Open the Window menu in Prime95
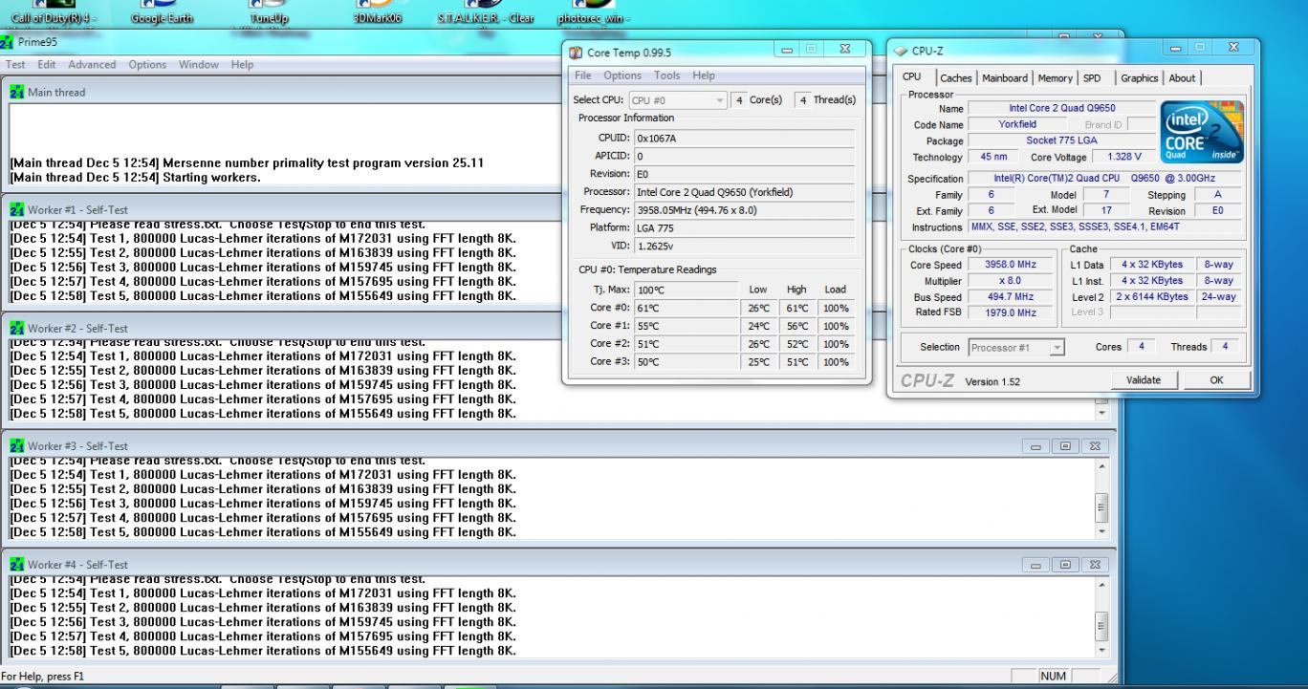1308x689 pixels. click(199, 64)
